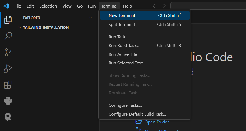246x131 pixels.
Task: Choose New Terminal from menu
Action: [145, 15]
